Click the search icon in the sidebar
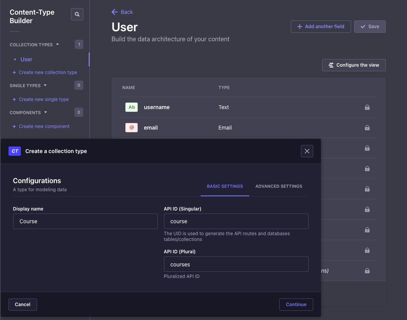This screenshot has height=320, width=407. [x=77, y=14]
